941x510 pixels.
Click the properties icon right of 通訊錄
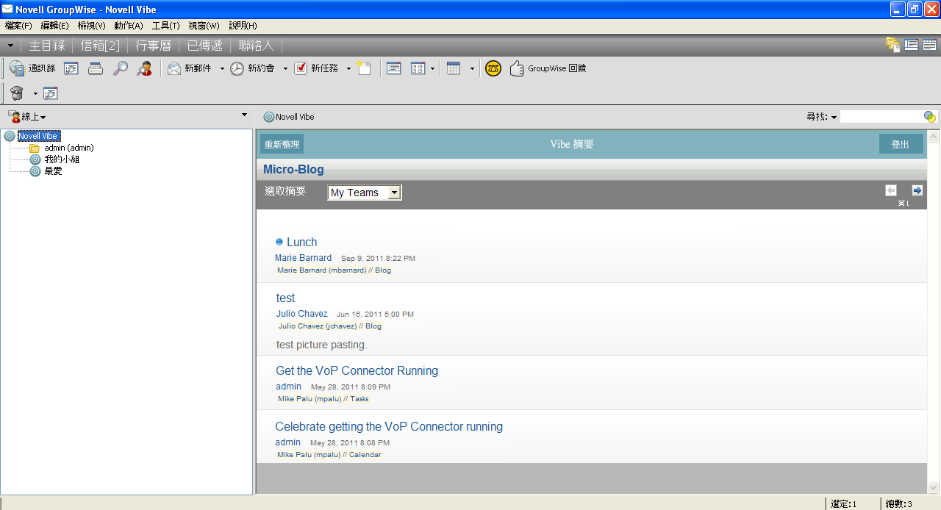click(x=71, y=68)
